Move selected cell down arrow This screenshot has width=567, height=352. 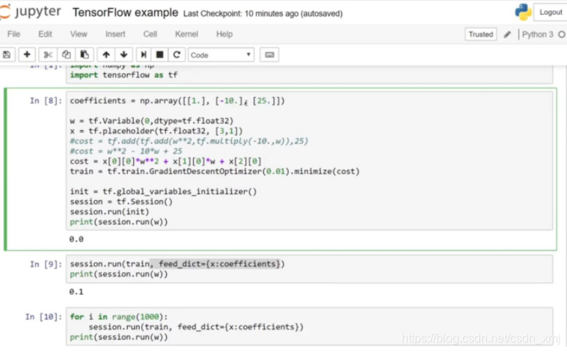(x=123, y=55)
